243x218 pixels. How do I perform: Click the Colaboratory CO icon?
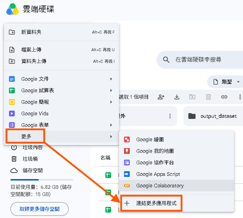coord(127,186)
